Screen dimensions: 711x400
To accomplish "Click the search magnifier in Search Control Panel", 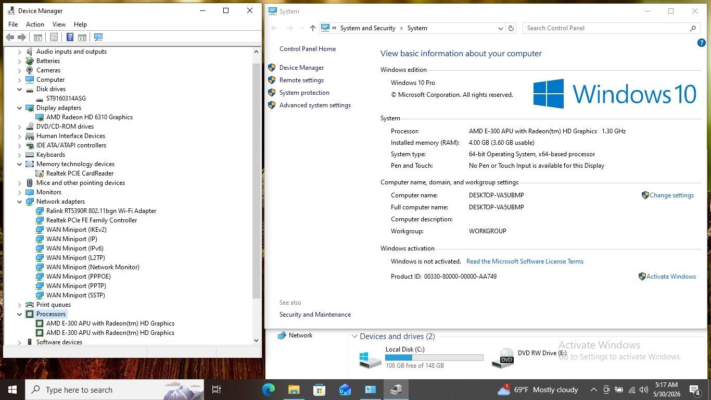I will [693, 28].
